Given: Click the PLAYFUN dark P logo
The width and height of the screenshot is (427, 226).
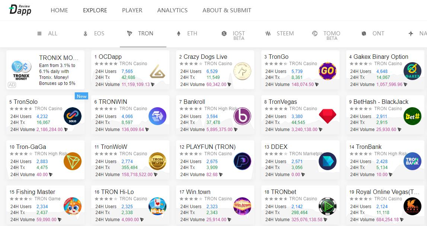Looking at the screenshot, I should 242,161.
